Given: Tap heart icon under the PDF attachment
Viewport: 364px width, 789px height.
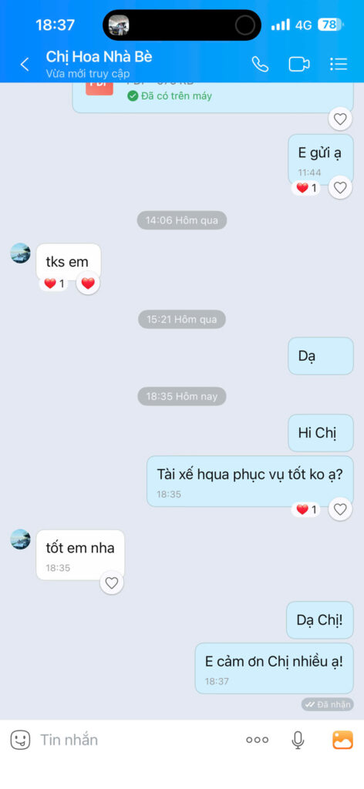Looking at the screenshot, I should point(340,119).
